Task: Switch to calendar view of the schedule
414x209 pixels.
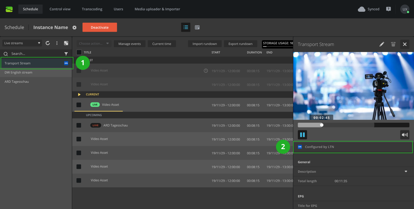Action: pos(197,27)
